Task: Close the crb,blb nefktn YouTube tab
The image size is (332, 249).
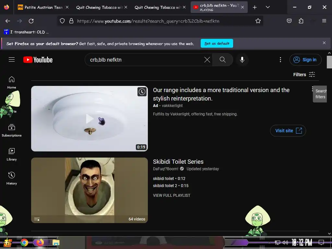Action: 243,7
